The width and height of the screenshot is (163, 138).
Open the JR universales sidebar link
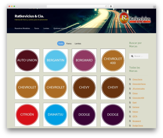click(x=139, y=89)
